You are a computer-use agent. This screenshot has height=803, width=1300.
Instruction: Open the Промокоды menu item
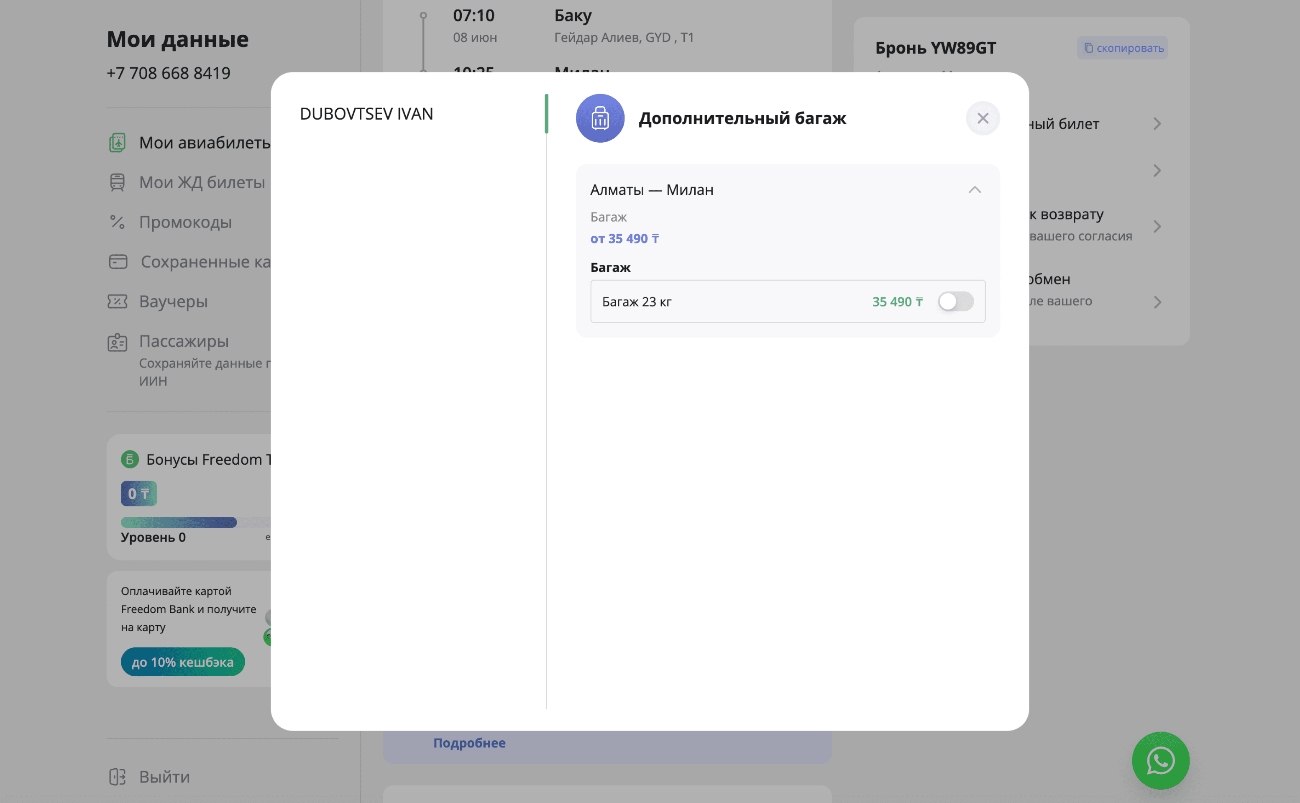(185, 222)
